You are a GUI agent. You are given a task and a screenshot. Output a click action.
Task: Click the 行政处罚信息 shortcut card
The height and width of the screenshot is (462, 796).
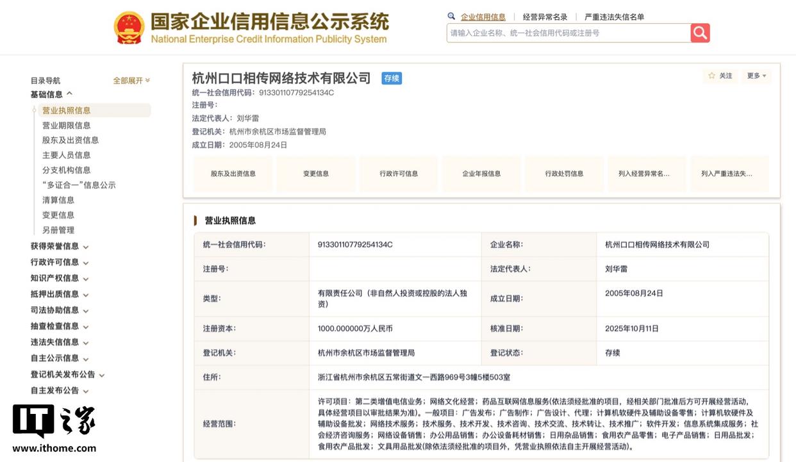tap(564, 174)
